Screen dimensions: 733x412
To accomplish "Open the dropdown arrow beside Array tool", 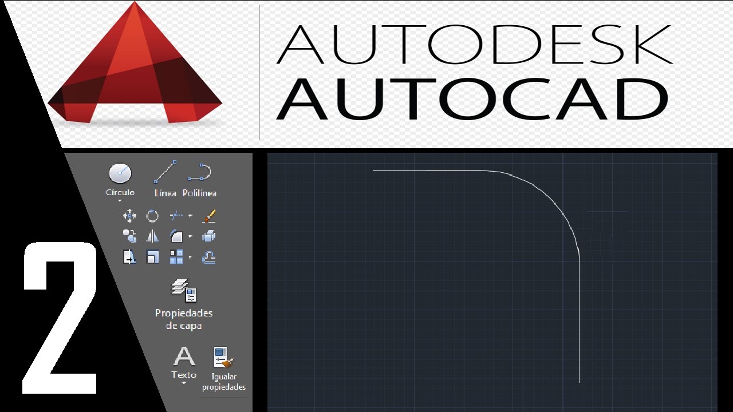I will 190,257.
